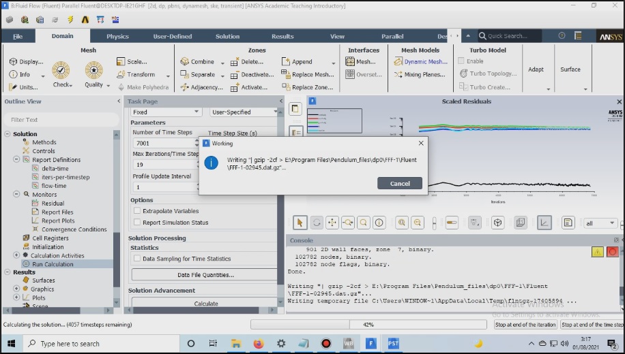Viewport: 625px width, 354px height.
Task: Click the Data File Quantities button
Action: click(205, 275)
